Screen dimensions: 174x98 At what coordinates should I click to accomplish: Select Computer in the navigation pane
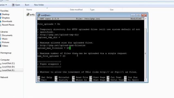tap(5, 60)
